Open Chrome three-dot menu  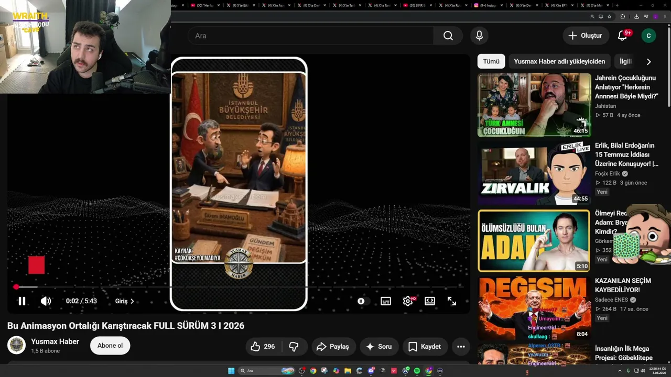click(x=664, y=16)
